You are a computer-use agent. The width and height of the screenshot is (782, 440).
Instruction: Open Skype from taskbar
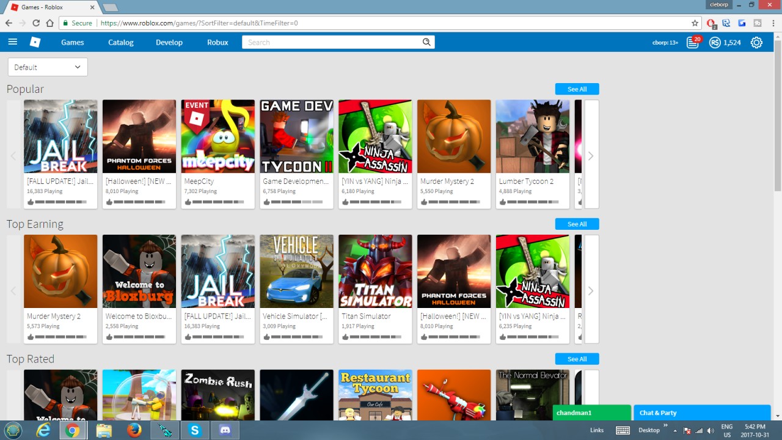[x=195, y=430]
